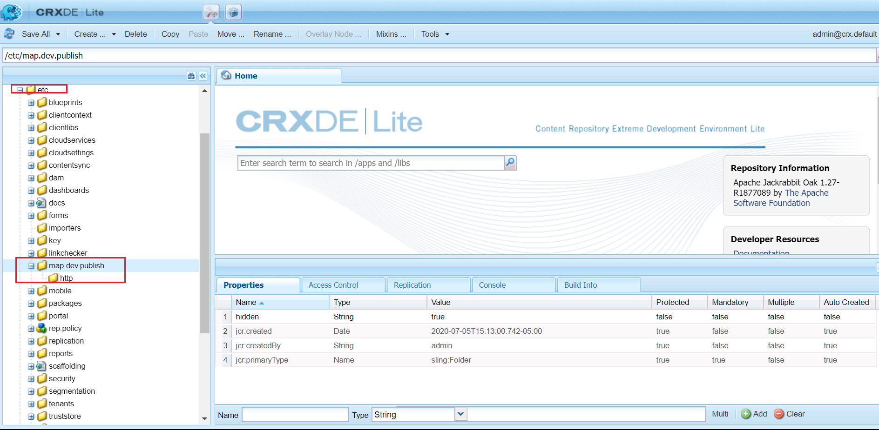Click the magnifier search button
Viewport: 879px width, 430px height.
pos(510,163)
